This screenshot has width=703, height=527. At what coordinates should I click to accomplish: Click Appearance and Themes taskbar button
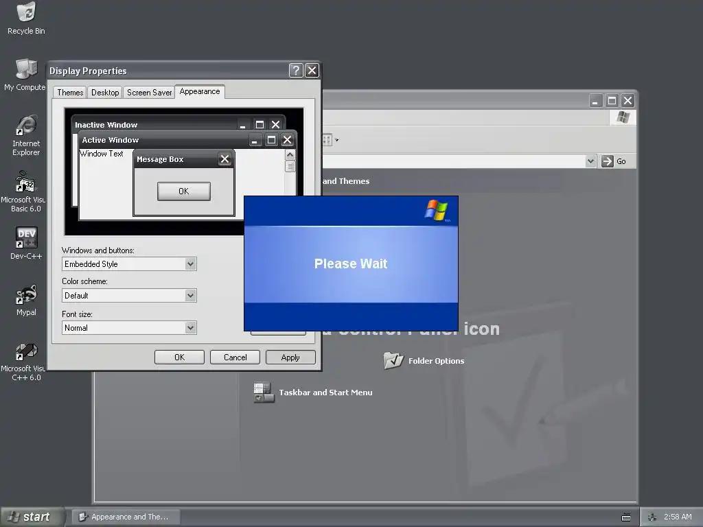(126, 517)
